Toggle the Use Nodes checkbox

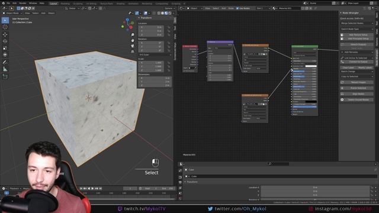coord(237,8)
